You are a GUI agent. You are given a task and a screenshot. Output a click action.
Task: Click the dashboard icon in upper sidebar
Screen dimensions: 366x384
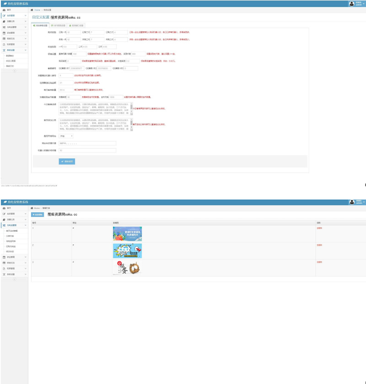4,10
